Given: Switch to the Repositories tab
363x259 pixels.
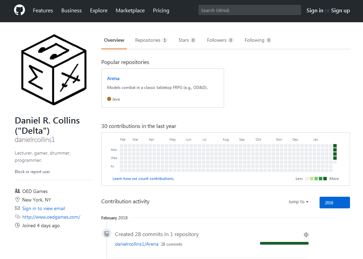Looking at the screenshot, I should (x=151, y=40).
